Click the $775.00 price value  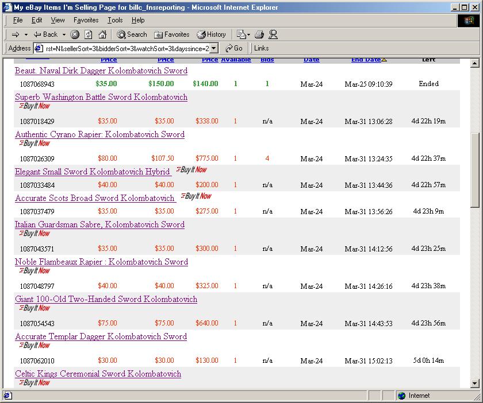206,158
